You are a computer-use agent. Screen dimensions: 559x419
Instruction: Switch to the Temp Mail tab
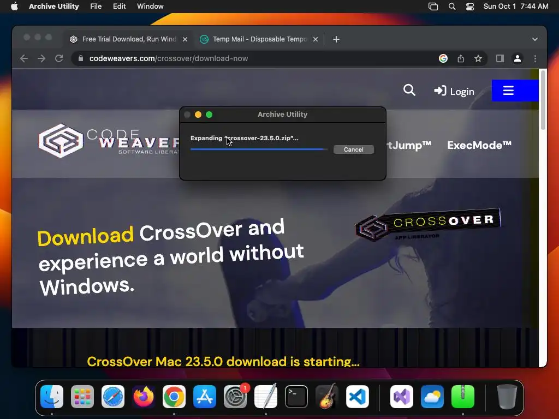[259, 39]
